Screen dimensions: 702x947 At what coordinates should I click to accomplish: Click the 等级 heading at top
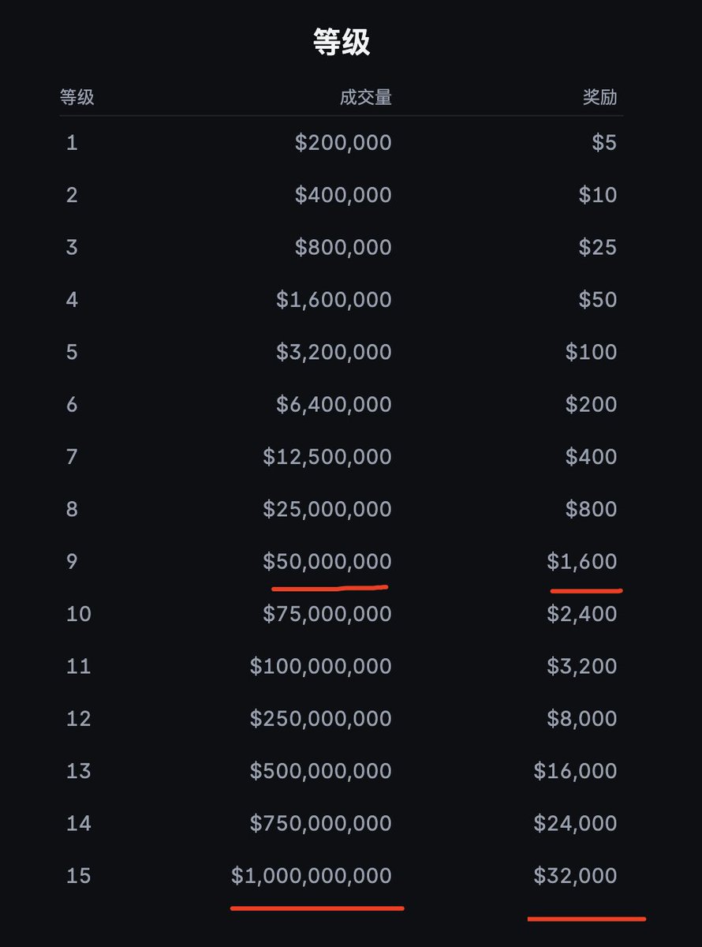tap(342, 43)
